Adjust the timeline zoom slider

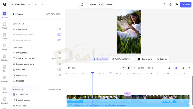176,68
